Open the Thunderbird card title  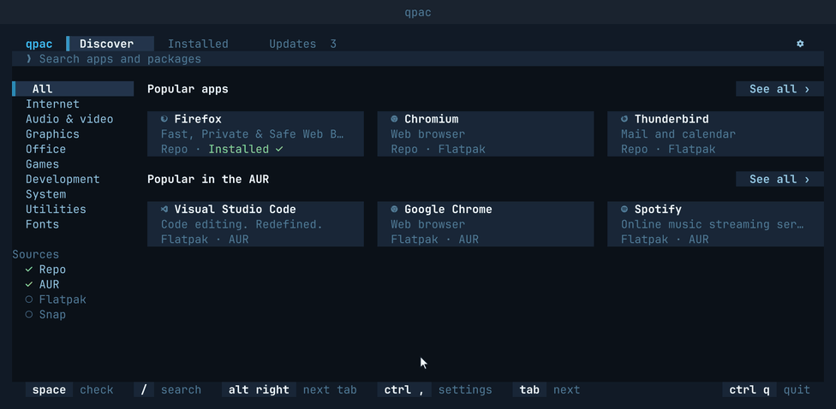click(x=672, y=119)
